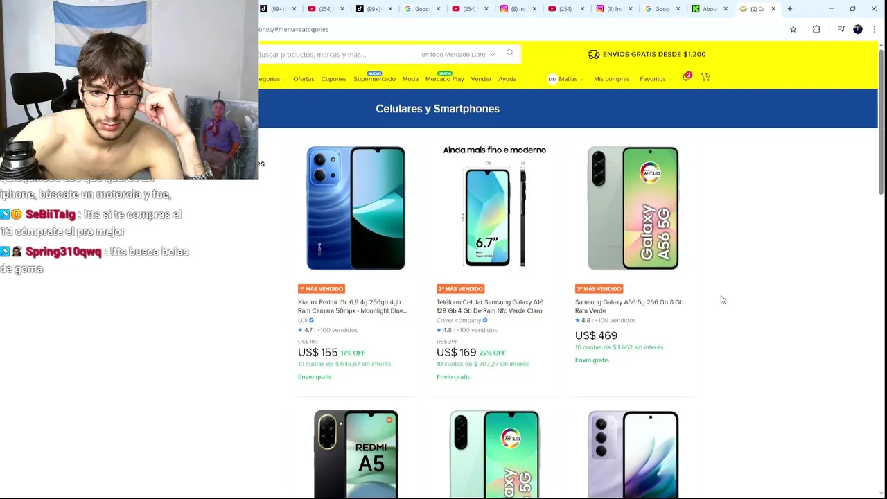
Task: Open the Ofertas menu item
Action: click(304, 79)
